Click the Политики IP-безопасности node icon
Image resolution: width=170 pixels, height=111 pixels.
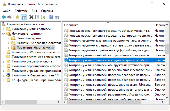pos(9,75)
